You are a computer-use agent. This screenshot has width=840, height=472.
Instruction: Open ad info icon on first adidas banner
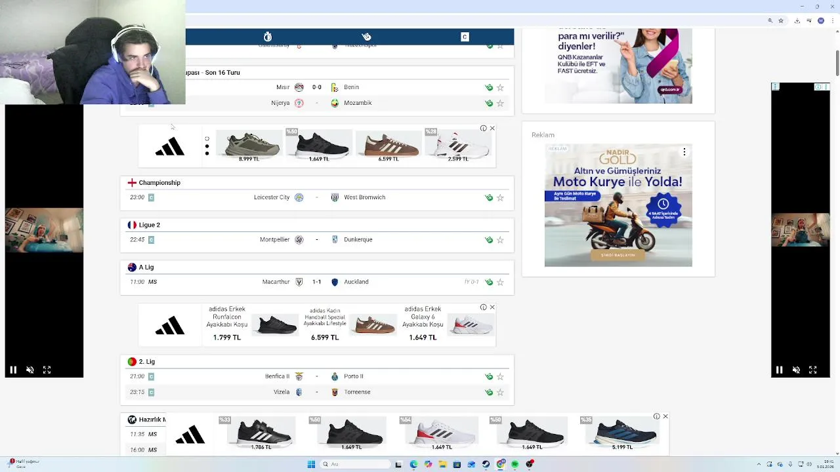(x=484, y=128)
